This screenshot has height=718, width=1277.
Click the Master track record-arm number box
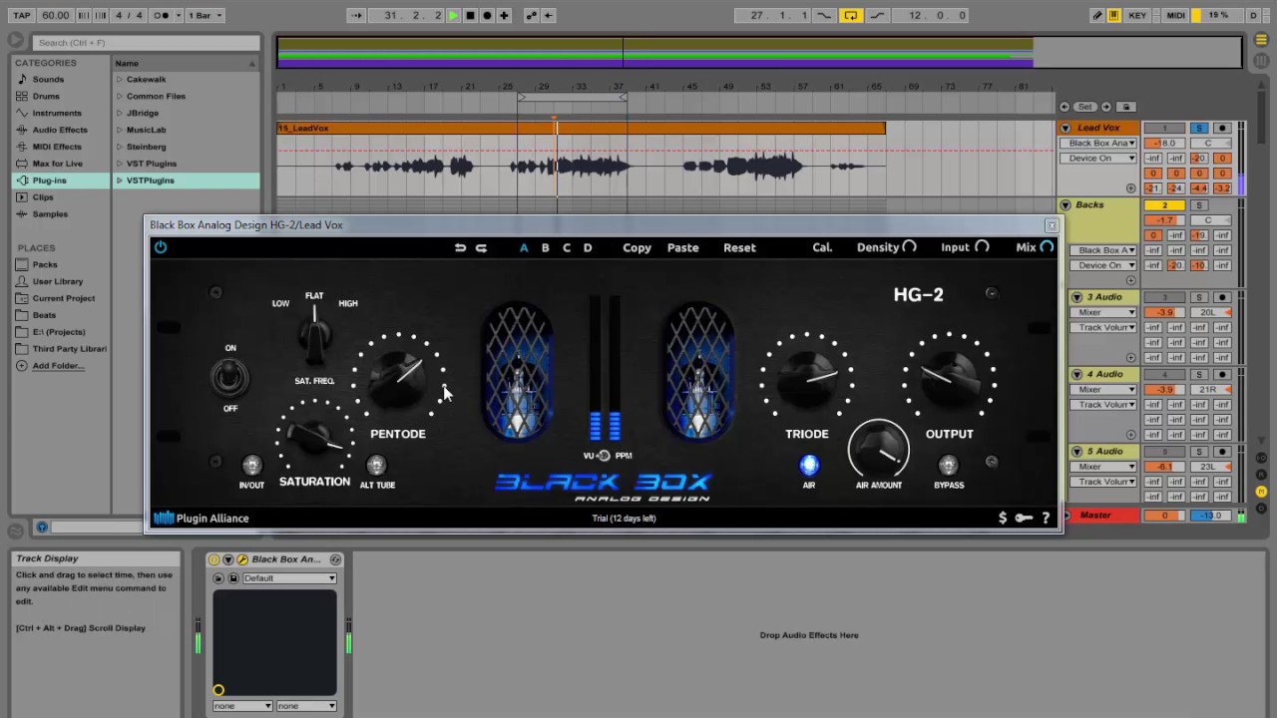click(1164, 515)
